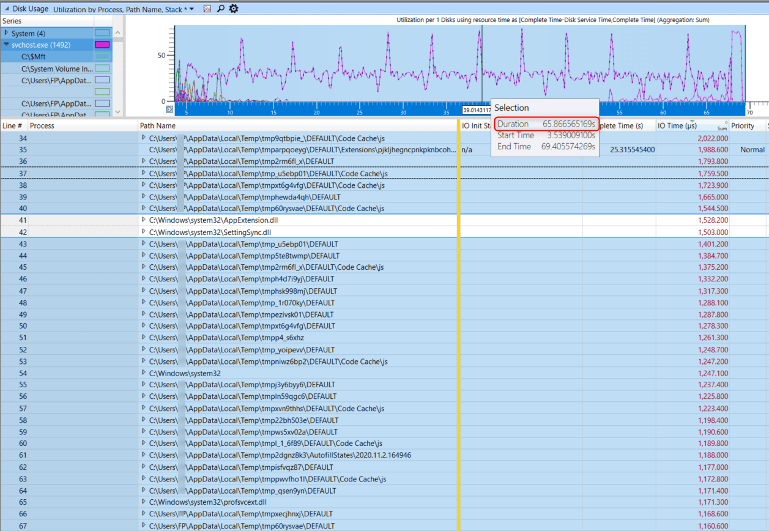Click the End Time value 69.405574269s
This screenshot has height=531, width=769.
[567, 147]
